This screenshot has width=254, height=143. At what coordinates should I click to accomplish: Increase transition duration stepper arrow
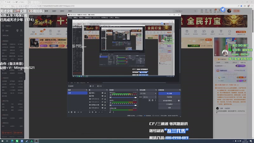tap(156, 96)
